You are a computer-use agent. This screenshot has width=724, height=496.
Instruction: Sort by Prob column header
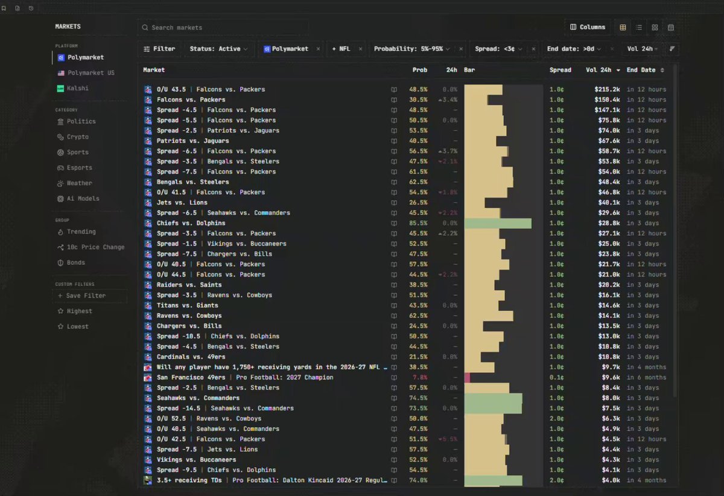pyautogui.click(x=420, y=70)
